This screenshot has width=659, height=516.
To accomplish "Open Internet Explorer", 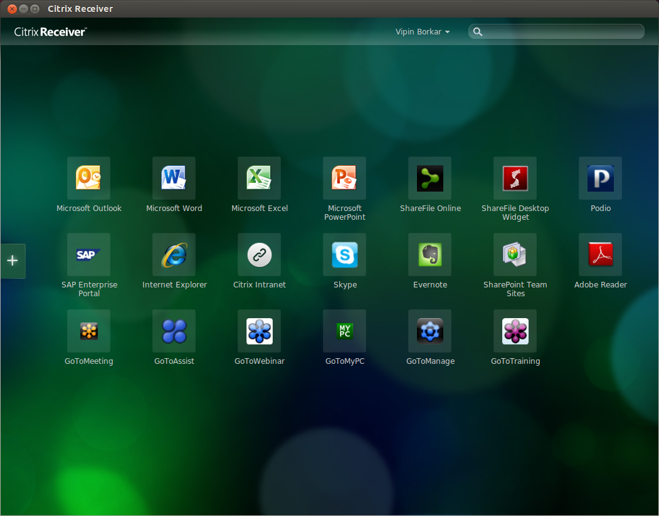I will point(174,255).
